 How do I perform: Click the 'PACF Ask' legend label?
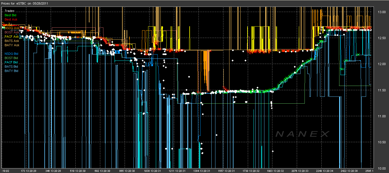pyautogui.click(x=12, y=37)
